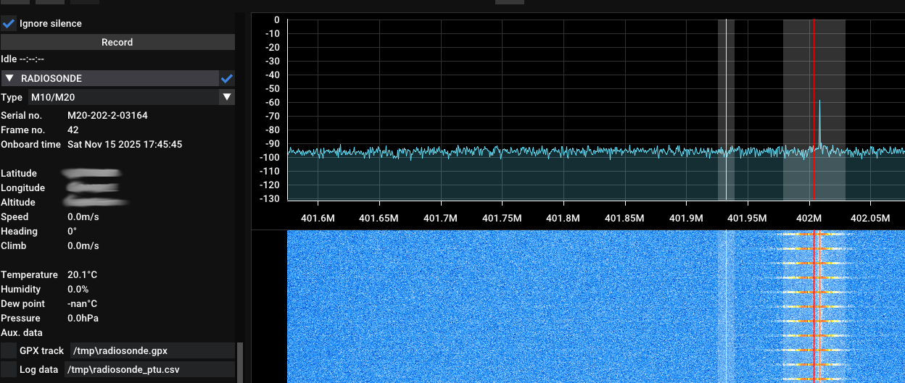Enable the GPX track checkbox
This screenshot has height=383, width=905.
click(9, 351)
